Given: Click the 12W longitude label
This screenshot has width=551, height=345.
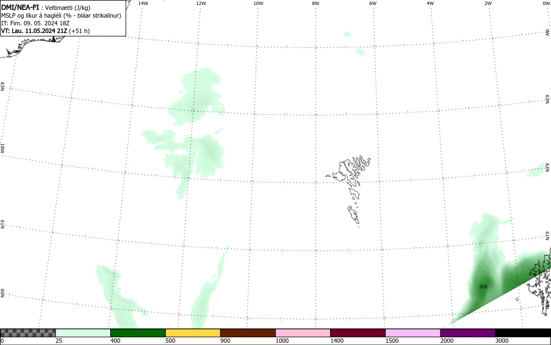Looking at the screenshot, I should click(201, 3).
